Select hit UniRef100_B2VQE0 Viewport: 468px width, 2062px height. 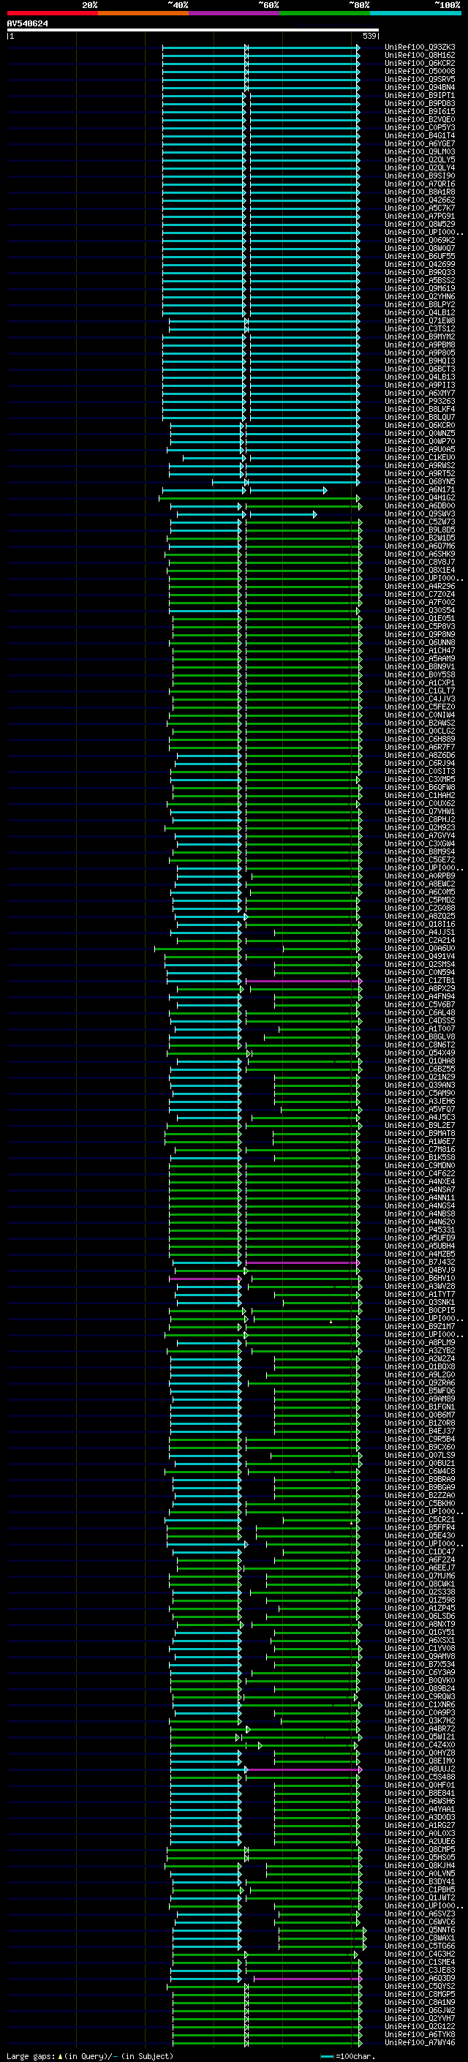(420, 120)
